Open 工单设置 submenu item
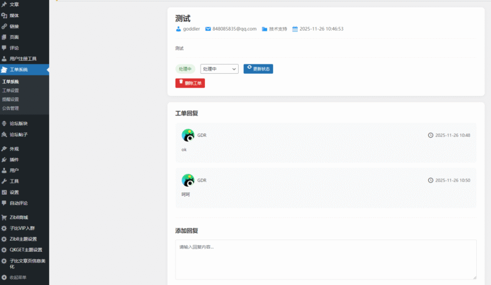 10,90
